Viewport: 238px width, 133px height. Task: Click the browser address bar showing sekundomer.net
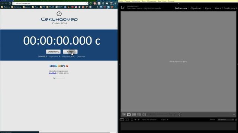coord(50,3)
